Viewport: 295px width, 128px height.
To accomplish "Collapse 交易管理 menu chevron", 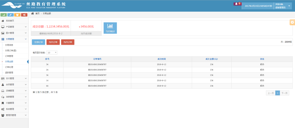I will click(x=26, y=39).
